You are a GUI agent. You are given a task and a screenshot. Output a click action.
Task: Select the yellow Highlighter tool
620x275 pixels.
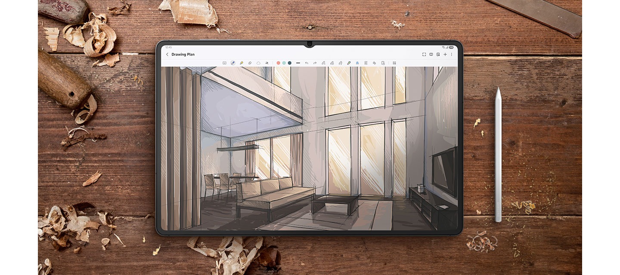click(x=242, y=63)
